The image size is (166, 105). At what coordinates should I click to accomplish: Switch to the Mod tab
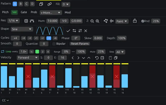pos(68,12)
